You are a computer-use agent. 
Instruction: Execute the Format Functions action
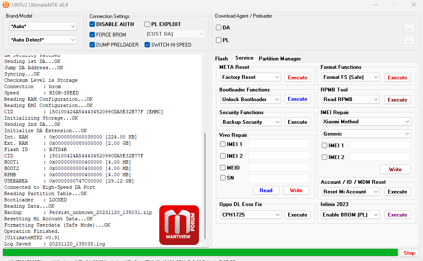click(x=397, y=78)
